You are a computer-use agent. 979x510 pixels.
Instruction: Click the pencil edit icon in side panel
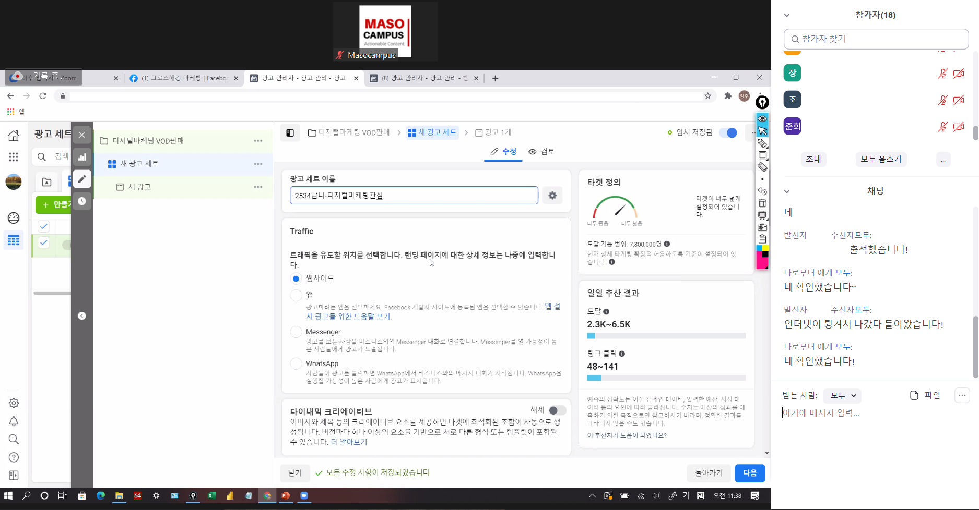pos(82,179)
